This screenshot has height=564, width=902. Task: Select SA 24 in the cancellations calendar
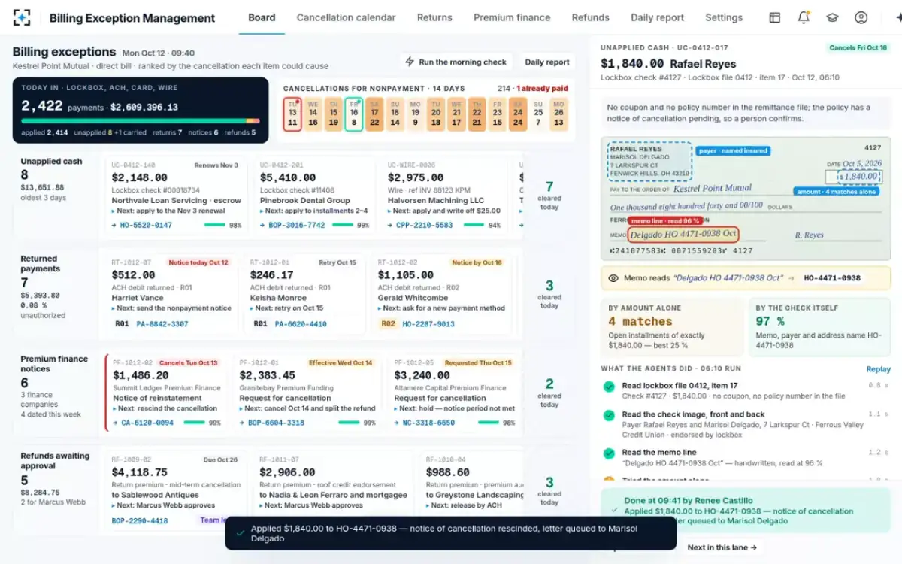[x=517, y=114]
